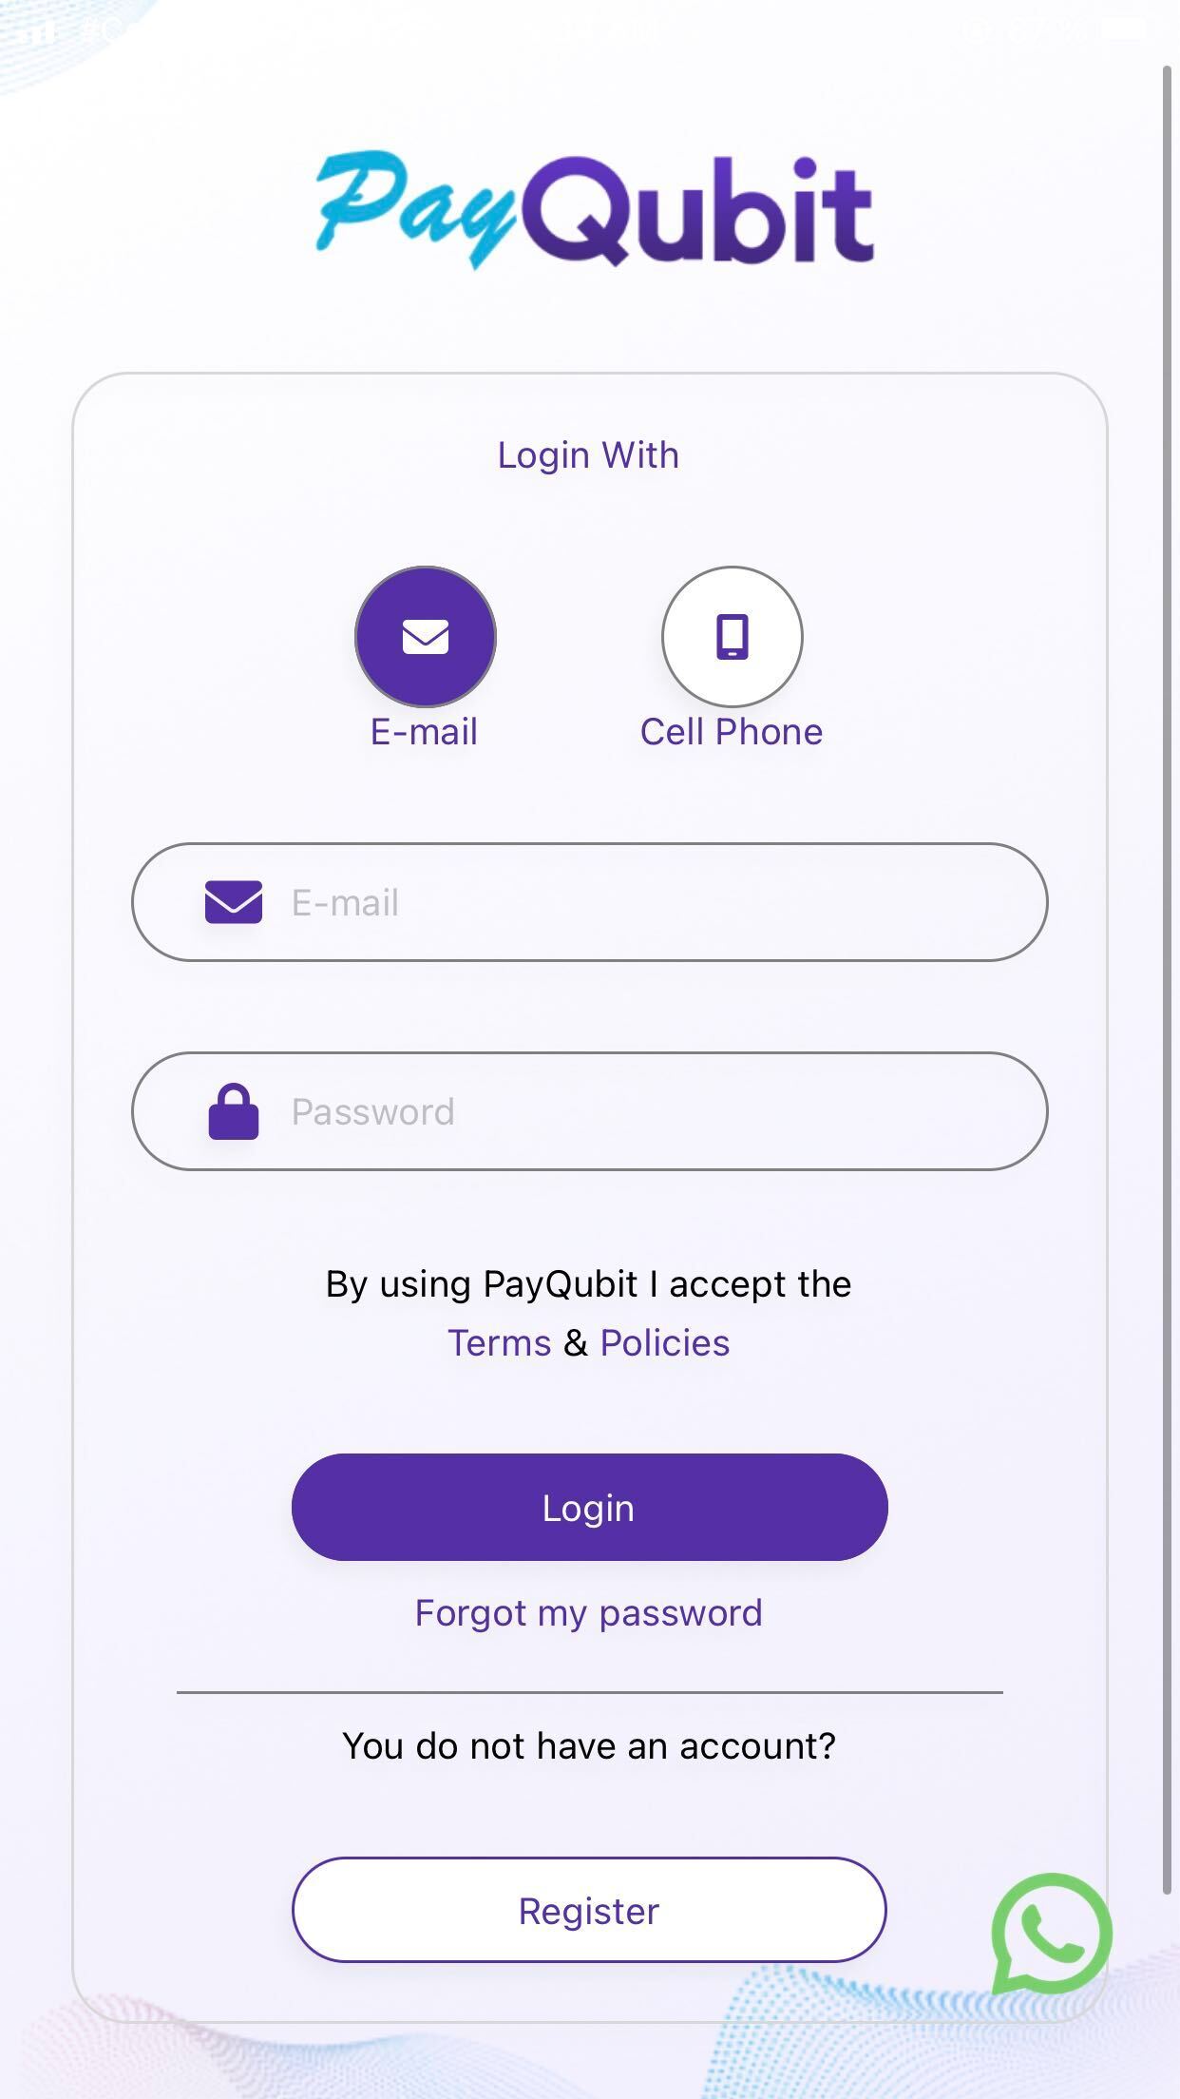The image size is (1180, 2099).
Task: Click 'By using PayQubit I accept the' text
Action: [589, 1284]
